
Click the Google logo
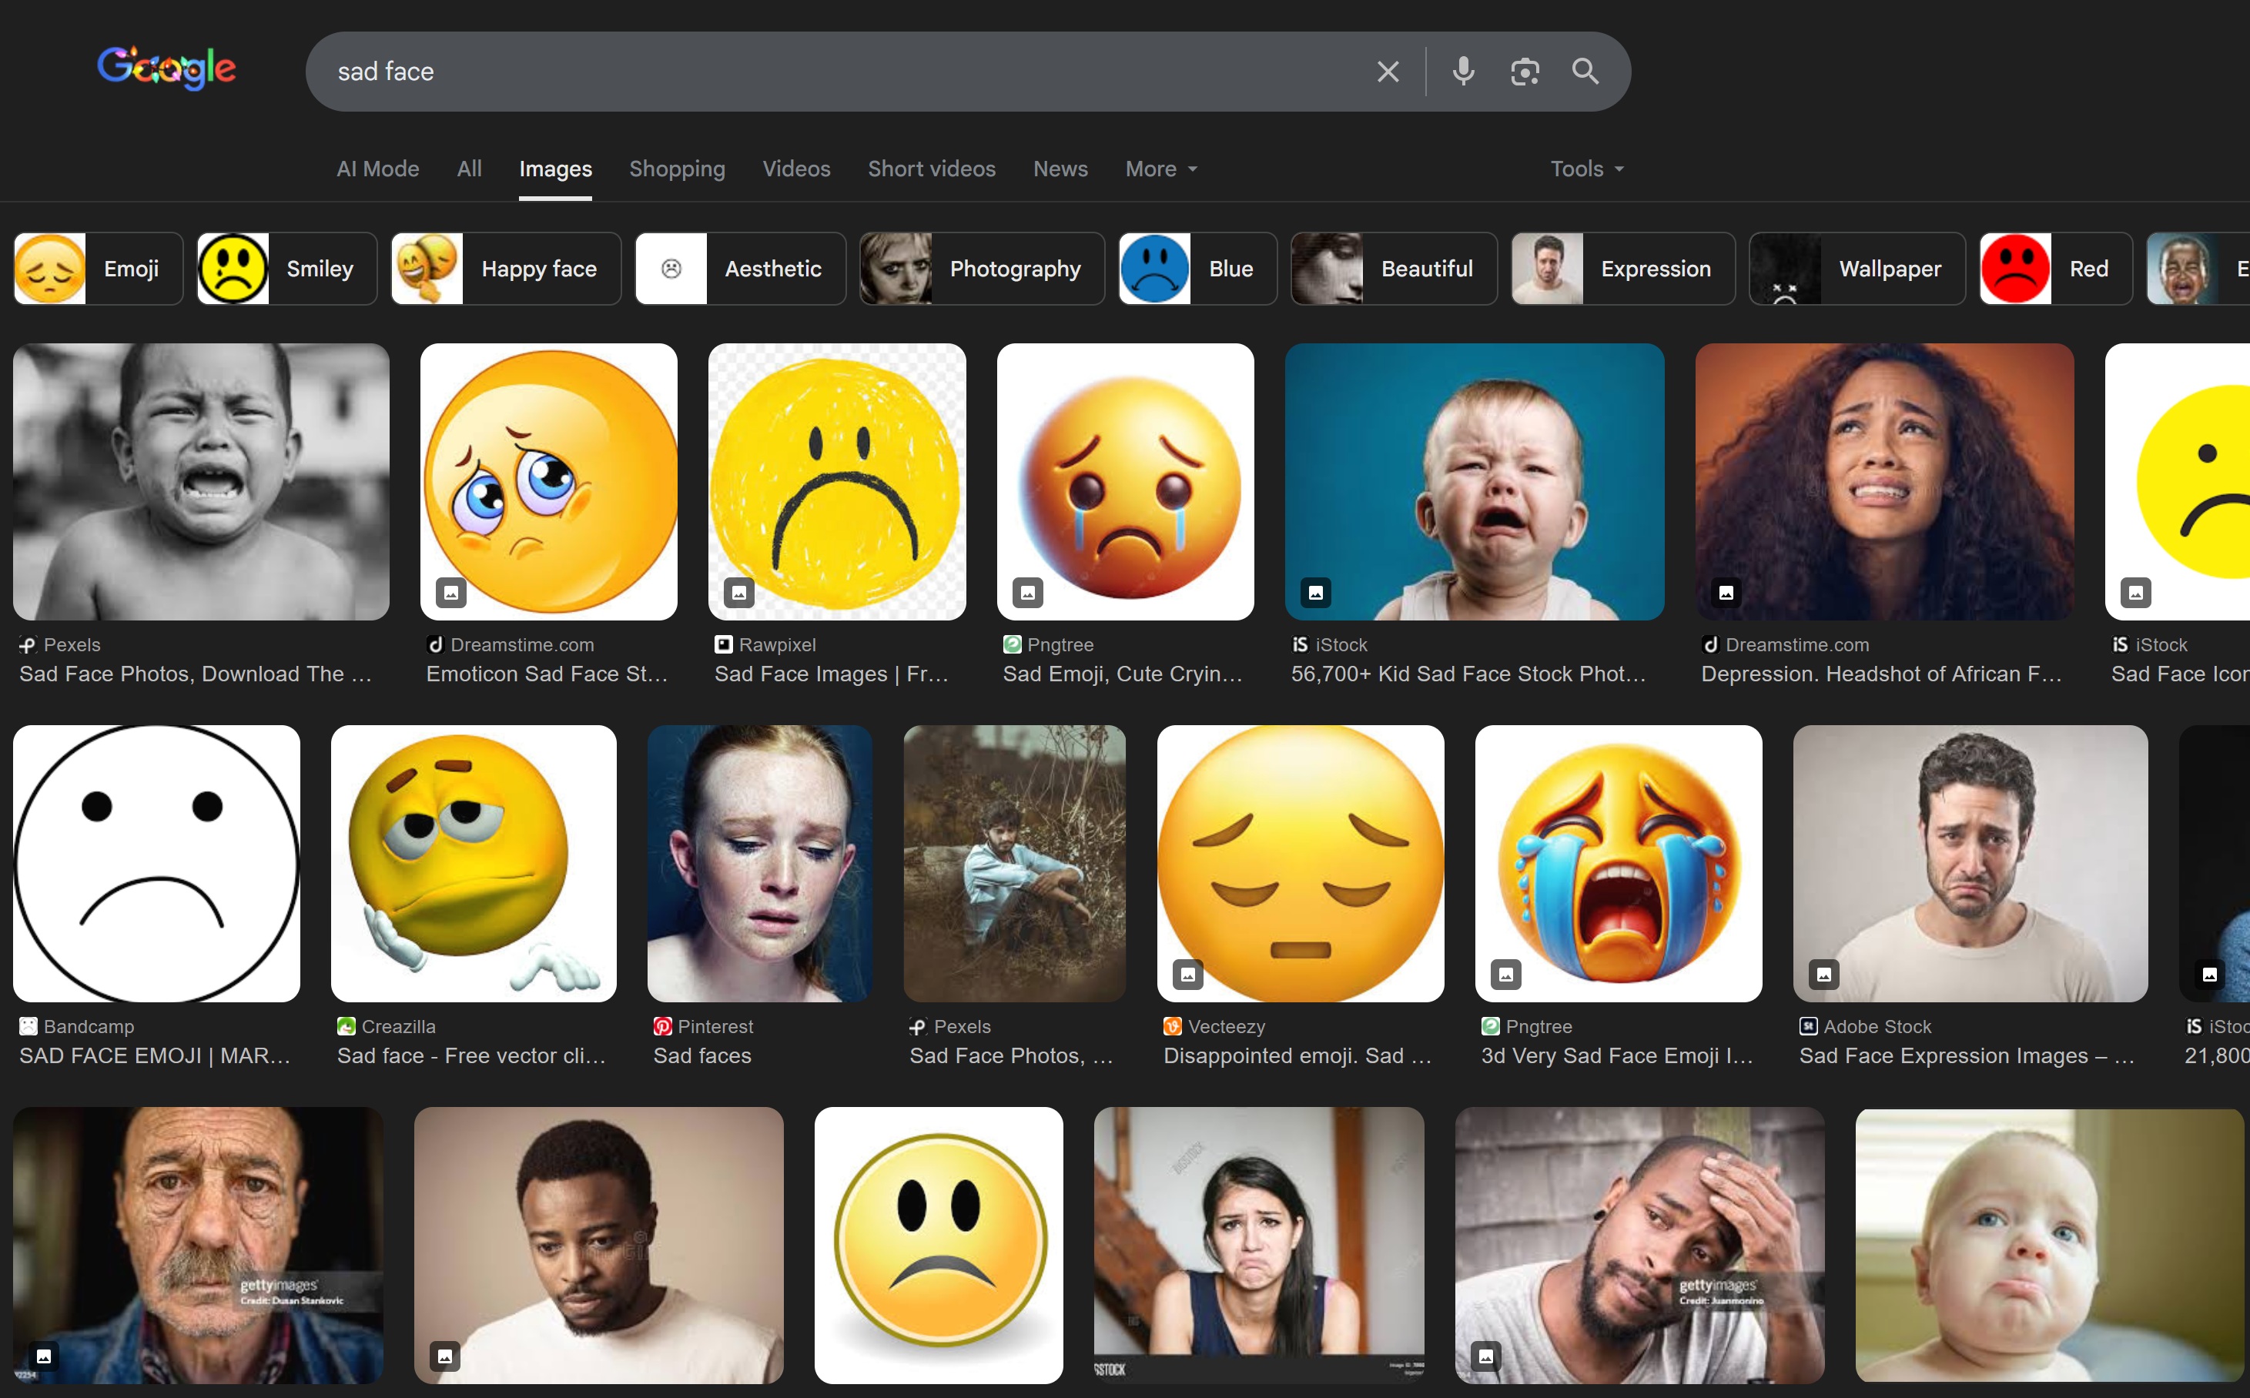tap(166, 66)
